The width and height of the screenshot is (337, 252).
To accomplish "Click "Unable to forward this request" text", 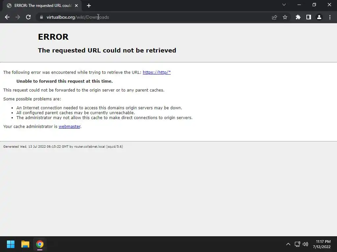I will pyautogui.click(x=65, y=81).
